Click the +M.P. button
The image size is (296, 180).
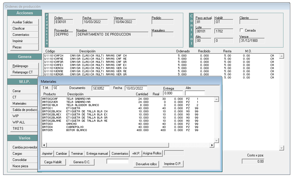(x=136, y=154)
